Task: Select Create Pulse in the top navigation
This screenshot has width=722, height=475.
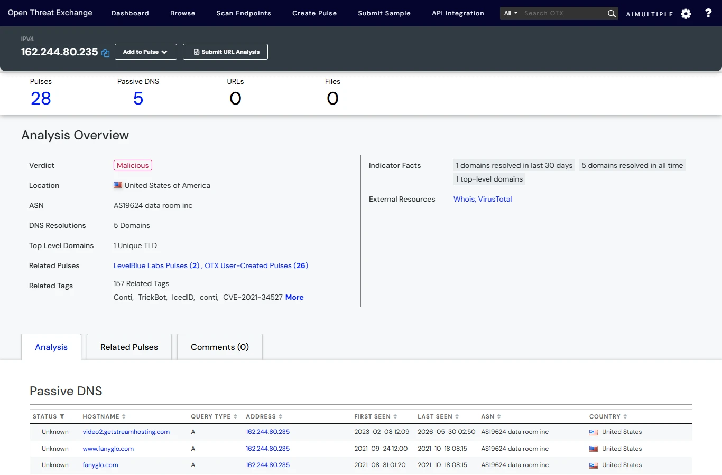Action: [x=314, y=13]
